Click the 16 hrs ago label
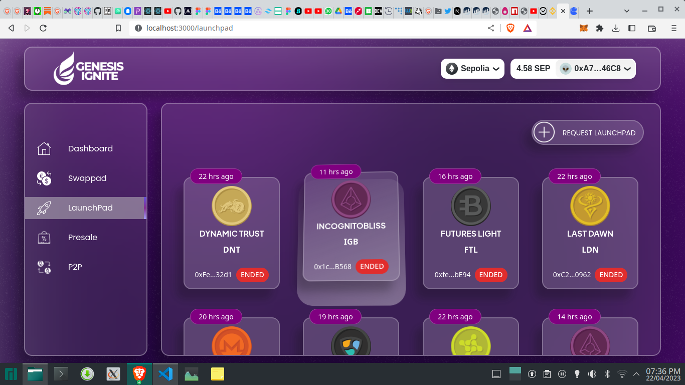Viewport: 685px width, 385px height. (455, 176)
